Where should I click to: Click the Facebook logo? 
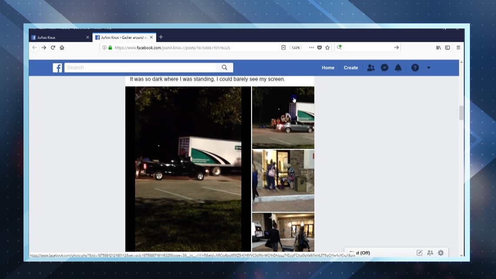click(57, 67)
